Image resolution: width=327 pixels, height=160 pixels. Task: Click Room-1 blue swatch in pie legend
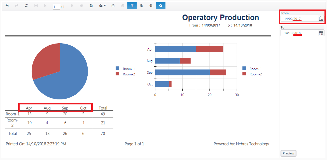pyautogui.click(x=117, y=68)
